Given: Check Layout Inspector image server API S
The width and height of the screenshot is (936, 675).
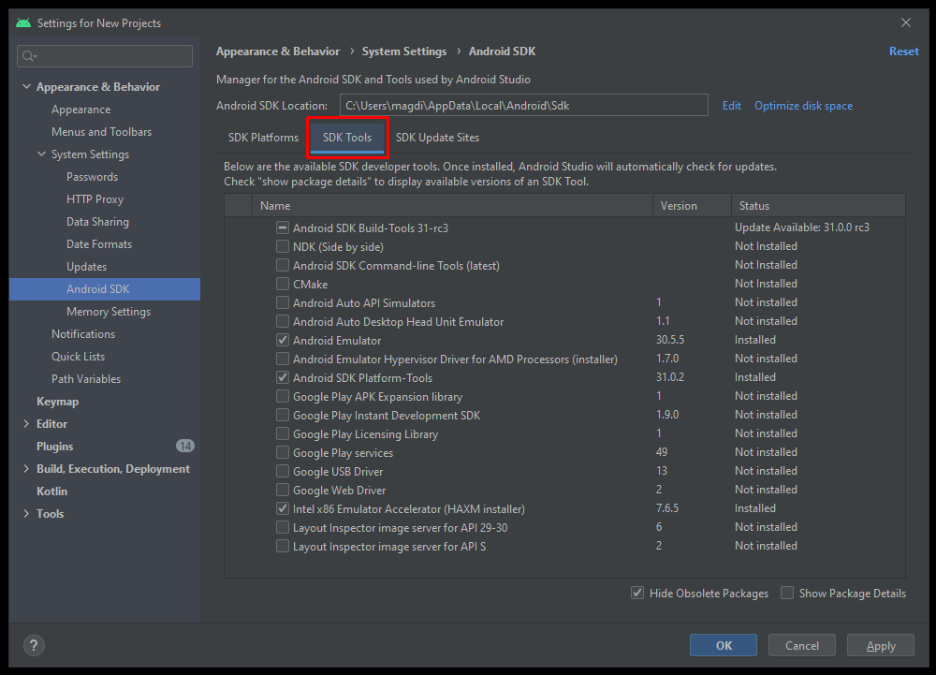Looking at the screenshot, I should point(283,546).
